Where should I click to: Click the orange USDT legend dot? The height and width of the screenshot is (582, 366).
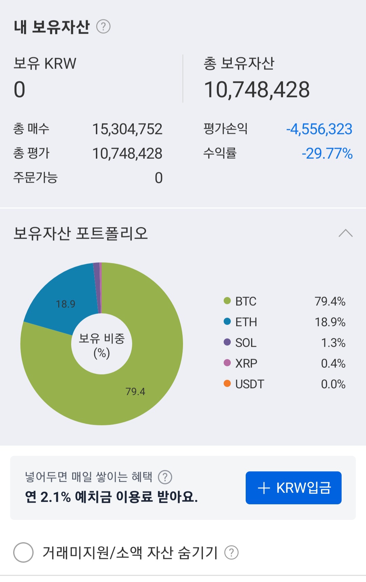click(x=227, y=384)
